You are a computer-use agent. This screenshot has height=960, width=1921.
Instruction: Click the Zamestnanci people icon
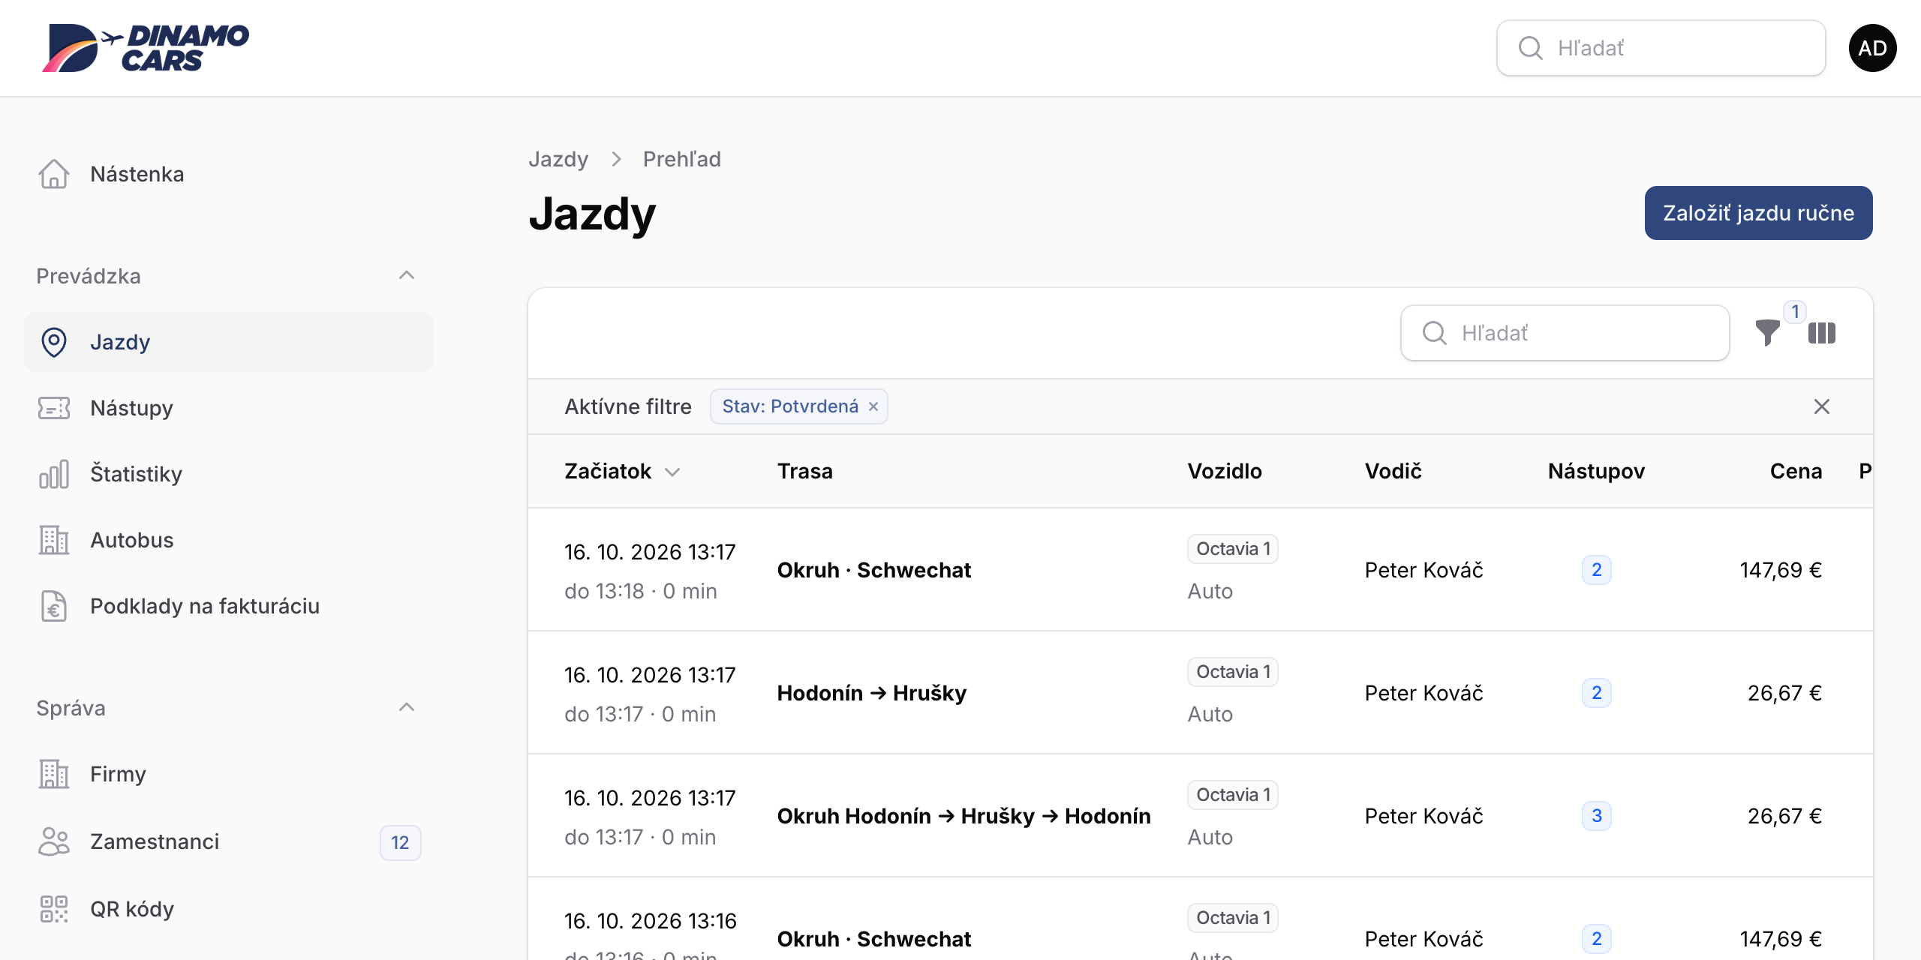(54, 841)
